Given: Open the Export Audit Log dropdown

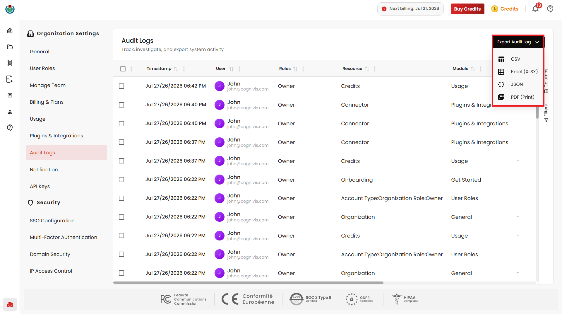Looking at the screenshot, I should click(x=518, y=42).
